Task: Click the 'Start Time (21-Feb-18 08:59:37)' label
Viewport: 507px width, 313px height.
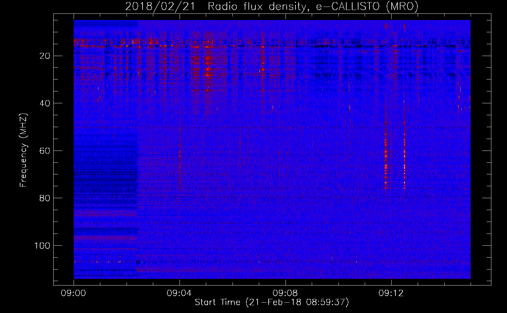Action: pos(272,302)
